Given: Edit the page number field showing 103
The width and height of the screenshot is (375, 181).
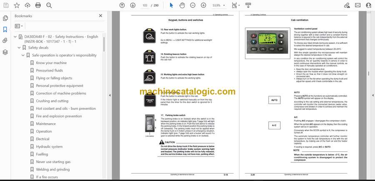Looking at the screenshot, I should 145,5.
